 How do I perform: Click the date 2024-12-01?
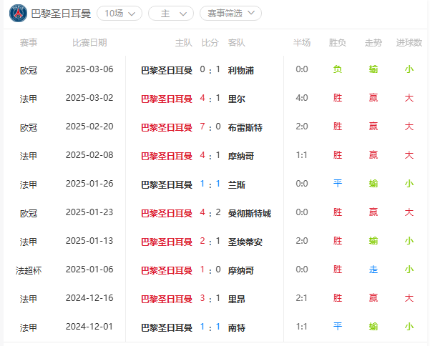click(x=89, y=327)
